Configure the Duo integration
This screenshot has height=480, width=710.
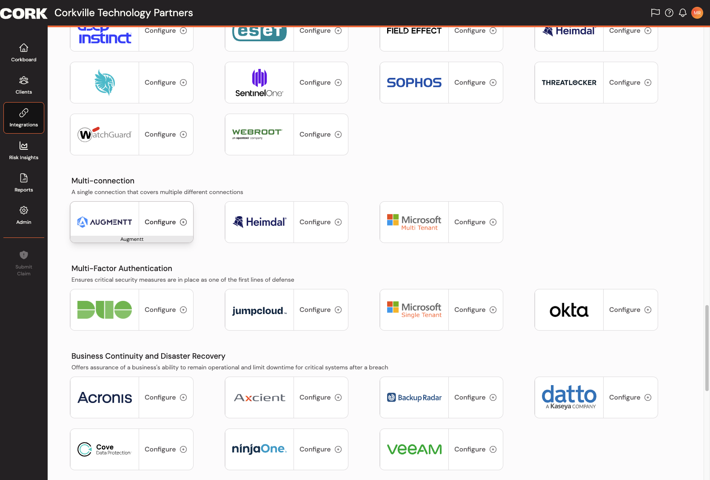pyautogui.click(x=166, y=310)
